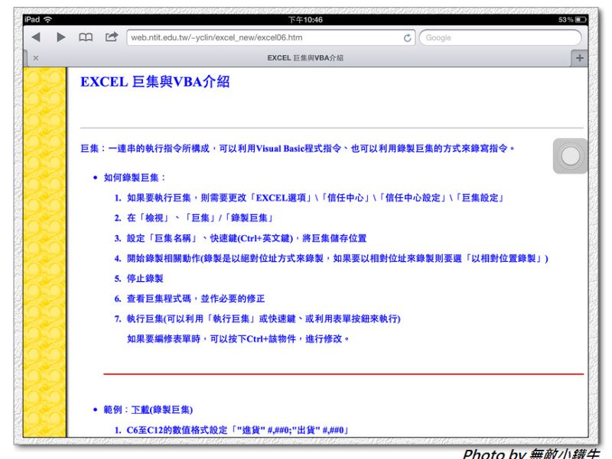Click step 3 設定巨集名稱 text
This screenshot has width=612, height=459.
point(246,238)
